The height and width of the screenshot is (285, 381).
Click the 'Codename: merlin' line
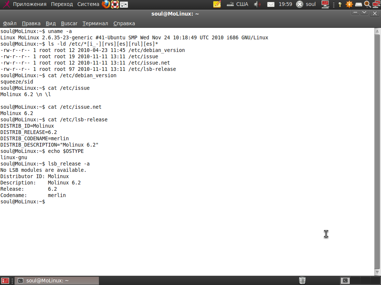pos(33,195)
